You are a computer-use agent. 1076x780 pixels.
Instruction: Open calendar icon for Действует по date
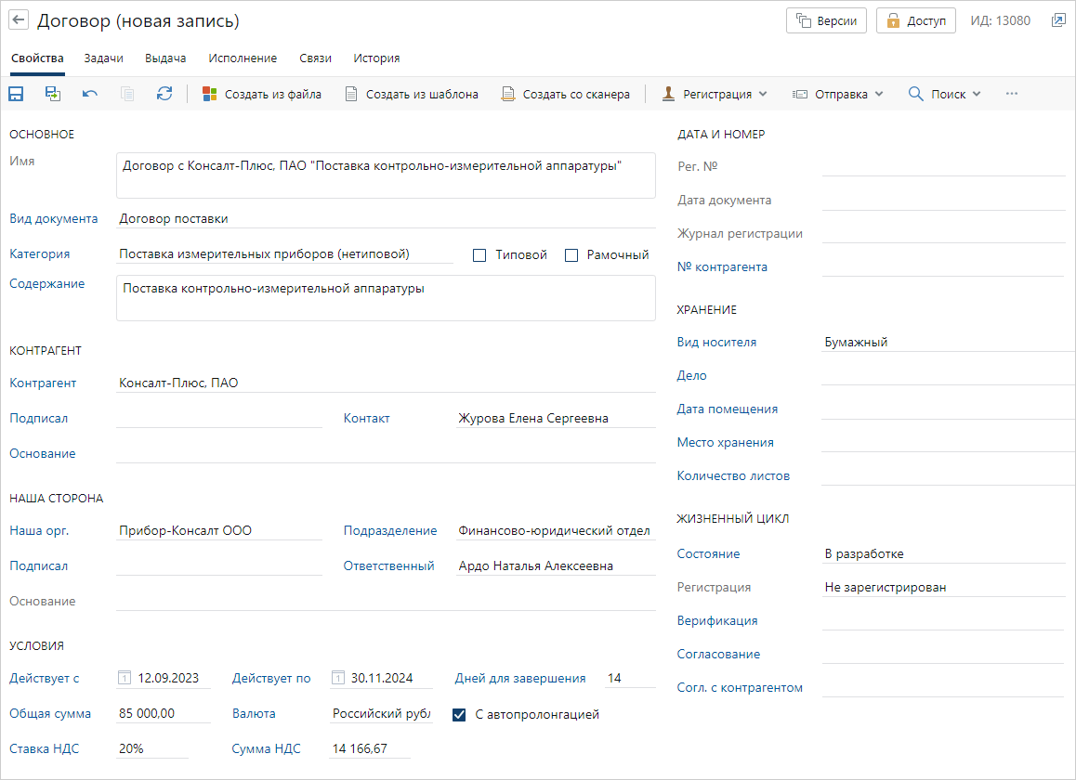click(x=338, y=678)
